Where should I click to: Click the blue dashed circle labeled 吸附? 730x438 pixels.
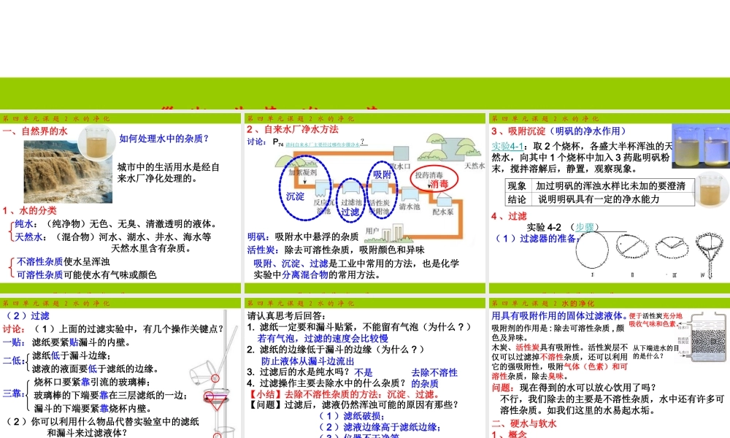383,189
